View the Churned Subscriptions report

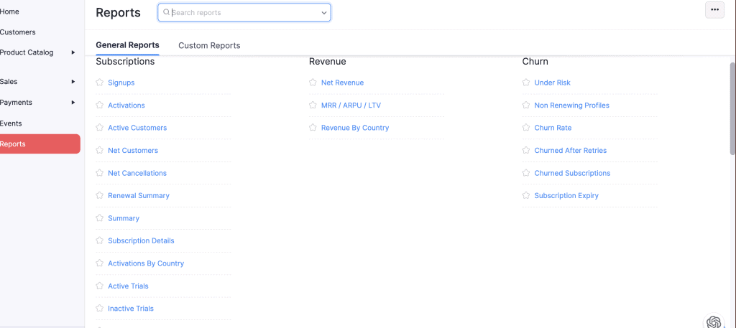click(572, 173)
